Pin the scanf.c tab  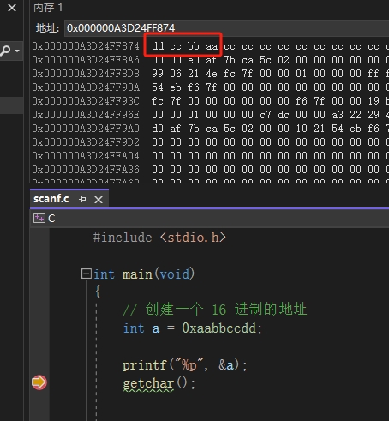click(82, 199)
